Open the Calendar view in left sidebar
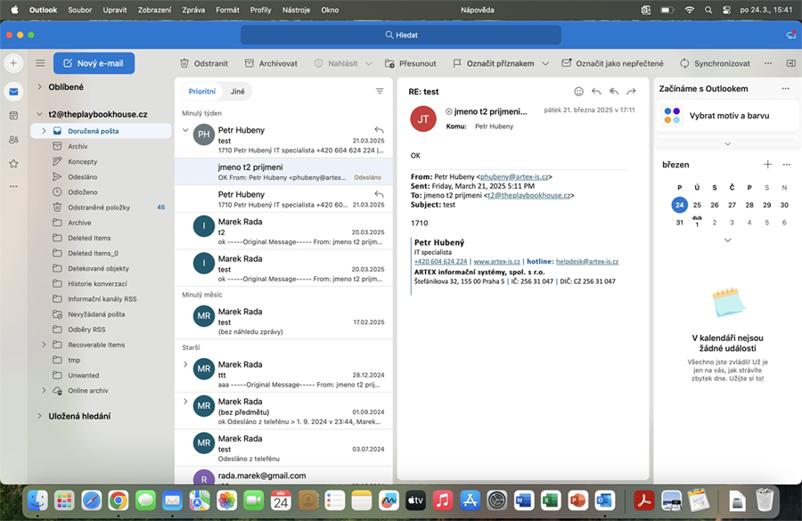 tap(13, 116)
